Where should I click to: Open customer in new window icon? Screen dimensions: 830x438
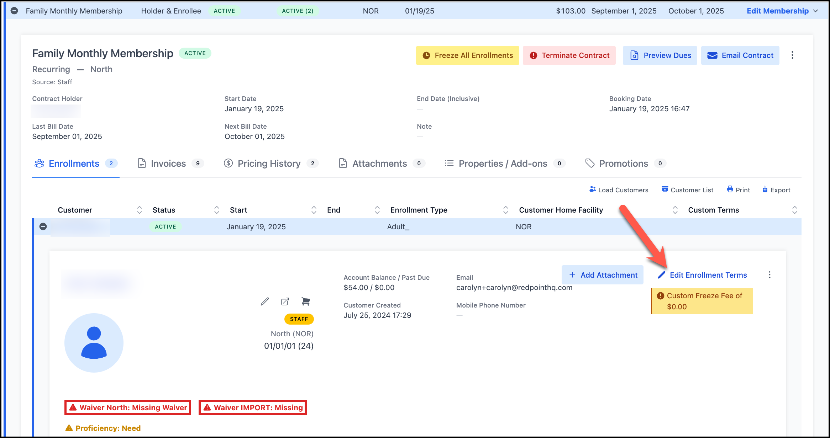click(285, 301)
